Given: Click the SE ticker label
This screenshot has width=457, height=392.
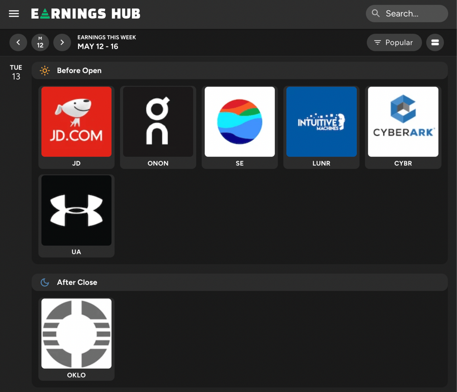Looking at the screenshot, I should 240,163.
